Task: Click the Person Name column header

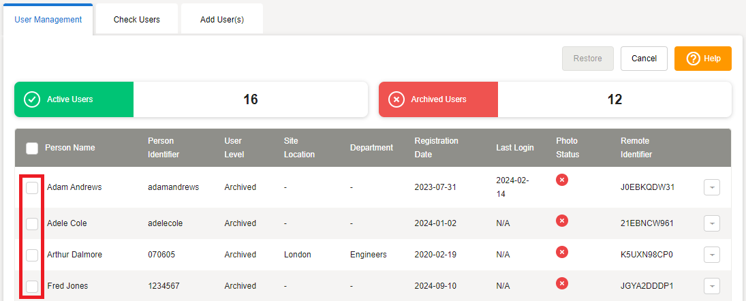Action: coord(70,148)
